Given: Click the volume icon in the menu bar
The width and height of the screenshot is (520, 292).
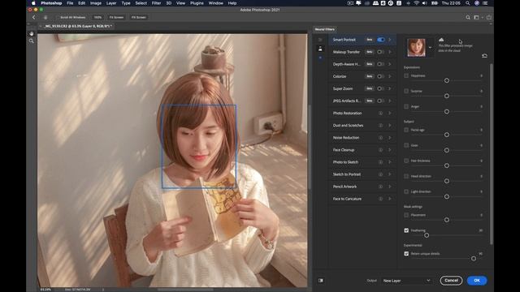Looking at the screenshot, I should coord(425,3).
